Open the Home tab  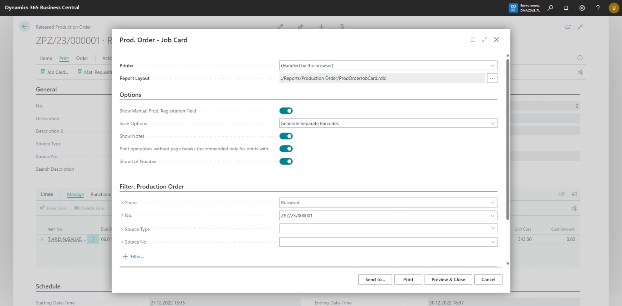46,58
